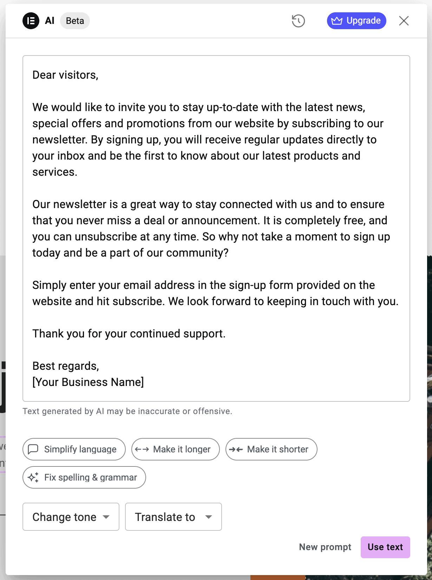Click inside the generated newsletter text box
Image resolution: width=432 pixels, height=580 pixels.
click(216, 228)
